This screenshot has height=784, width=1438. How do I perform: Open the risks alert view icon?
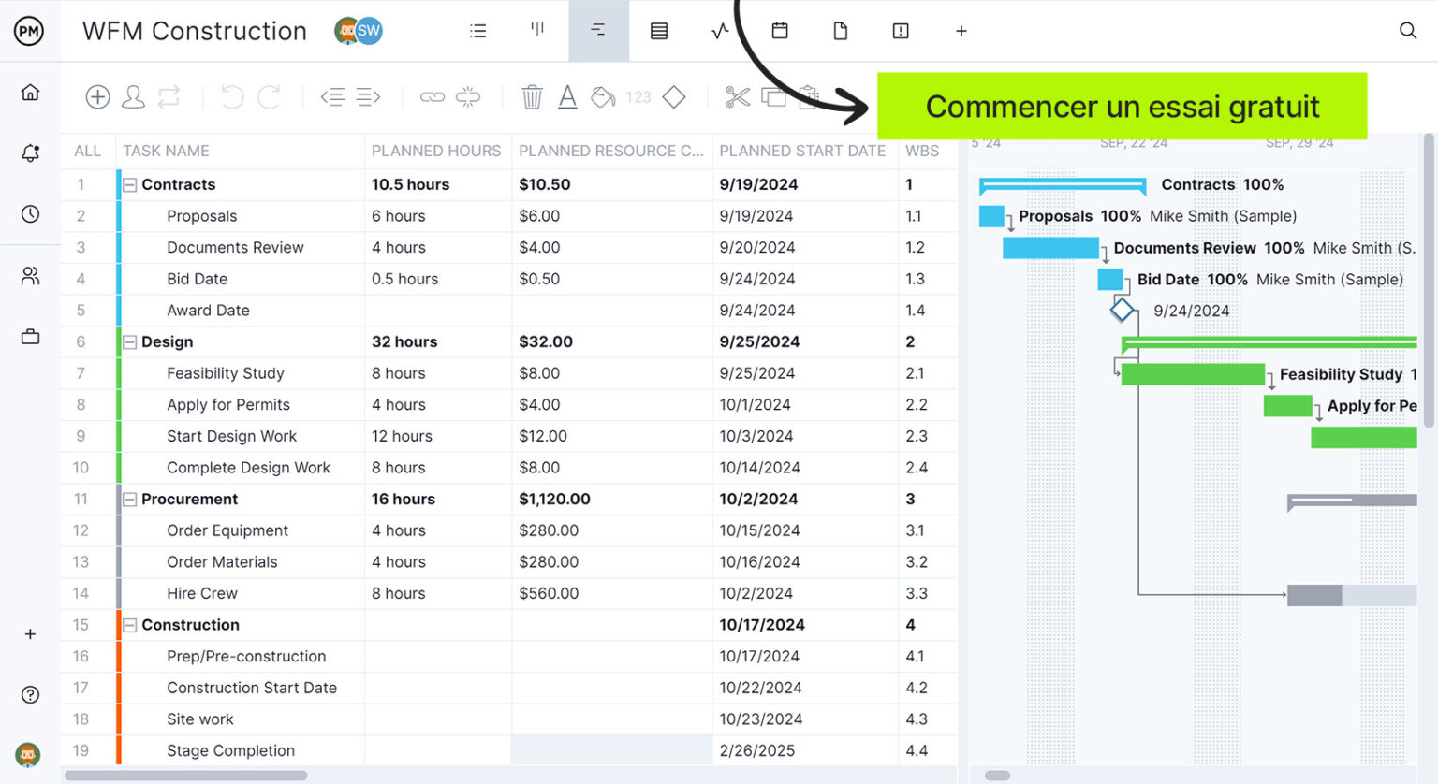tap(901, 31)
